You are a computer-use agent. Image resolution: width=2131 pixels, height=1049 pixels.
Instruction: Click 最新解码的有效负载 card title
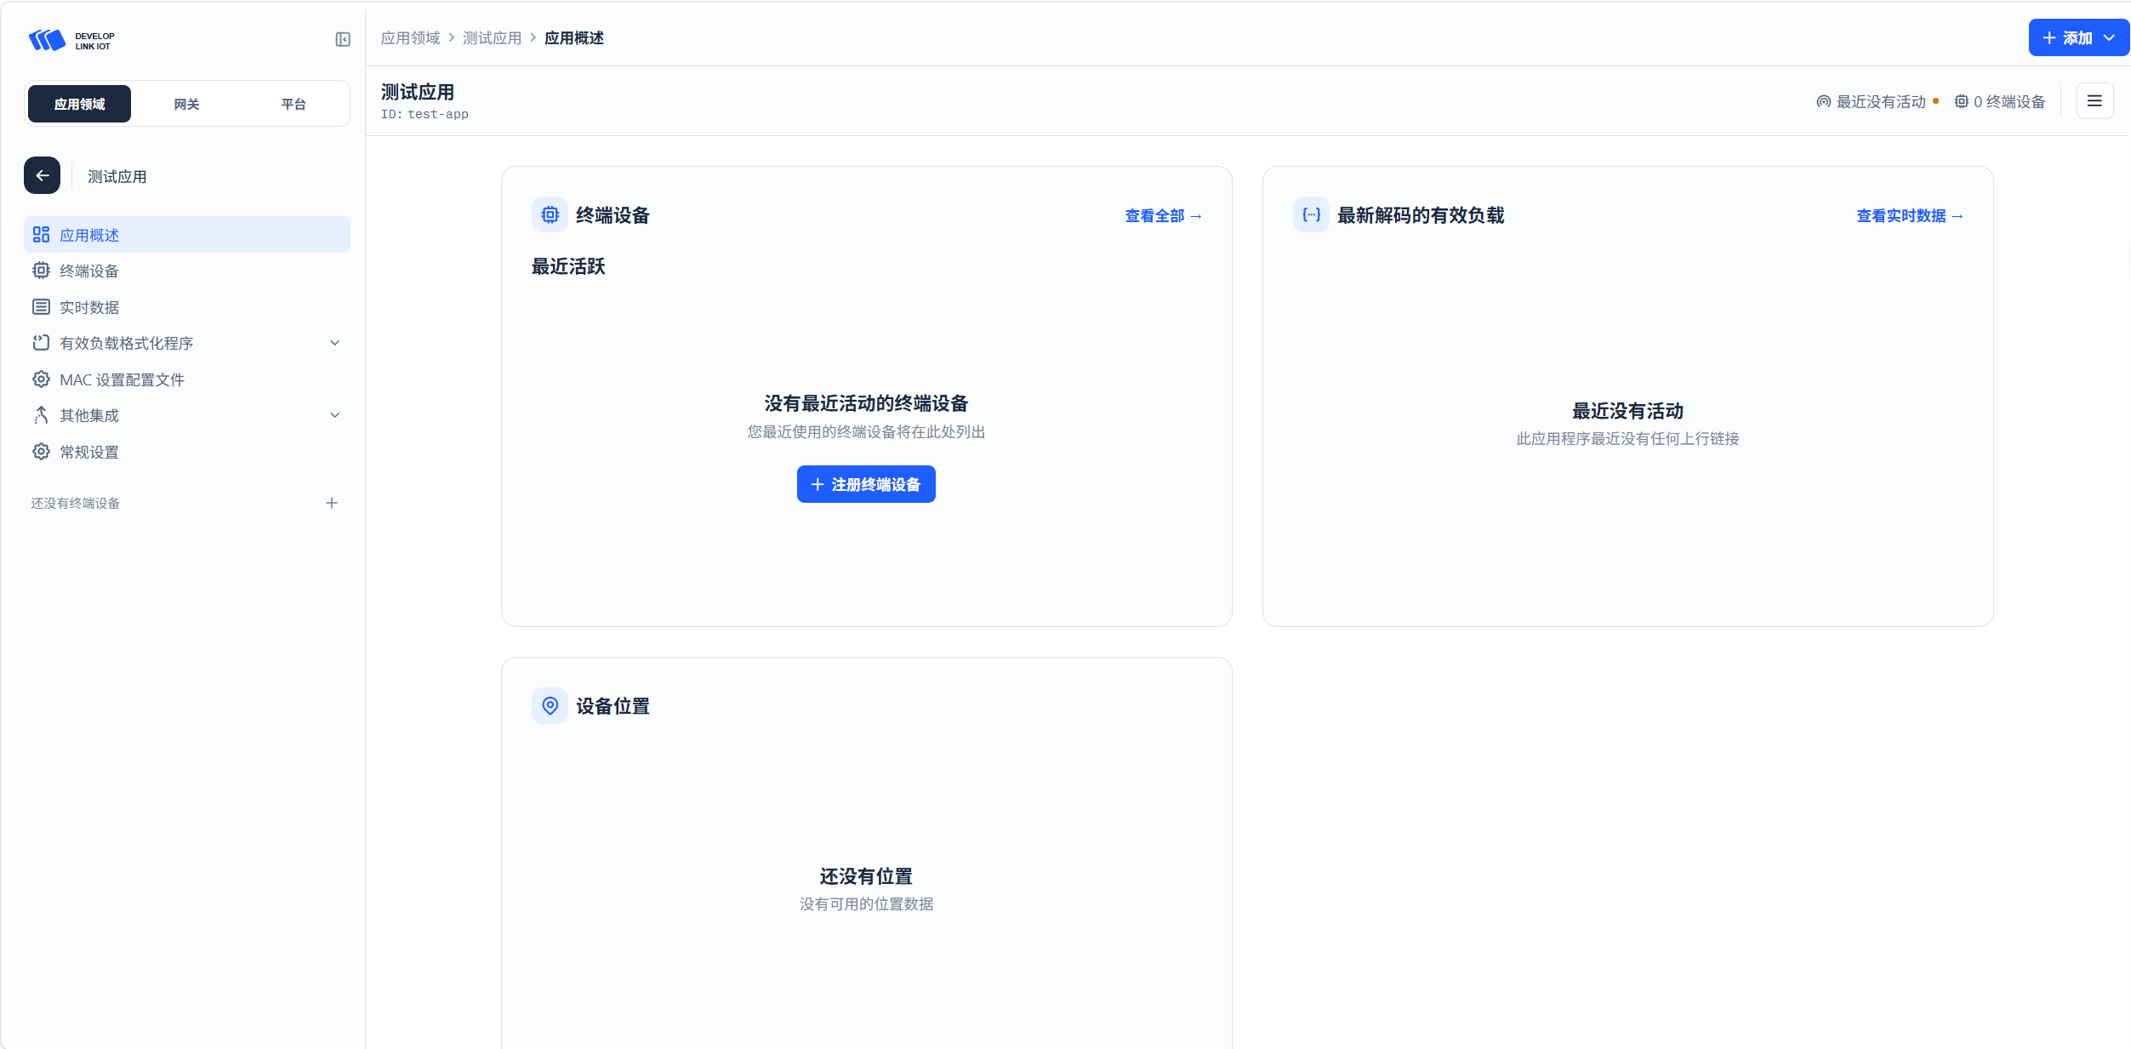coord(1421,215)
